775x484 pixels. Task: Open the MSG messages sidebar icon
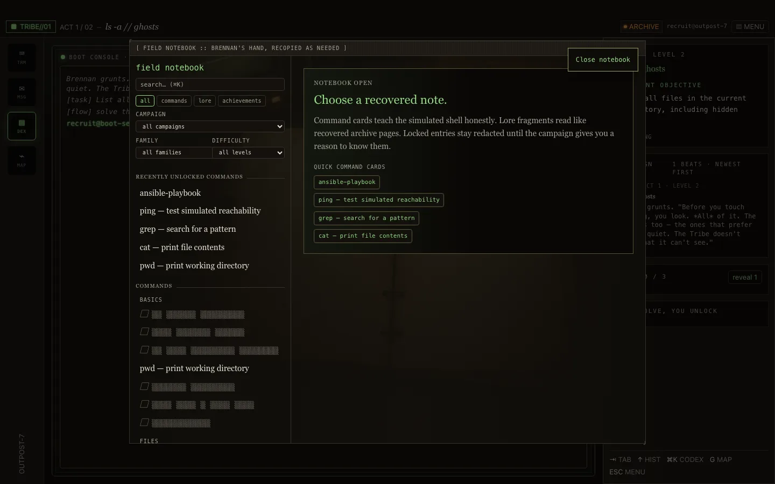click(22, 91)
